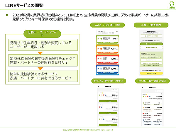The height and width of the screenshot is (132, 176).
Task: Tick the checkbox on the green 943 yen card
Action: tap(98, 39)
